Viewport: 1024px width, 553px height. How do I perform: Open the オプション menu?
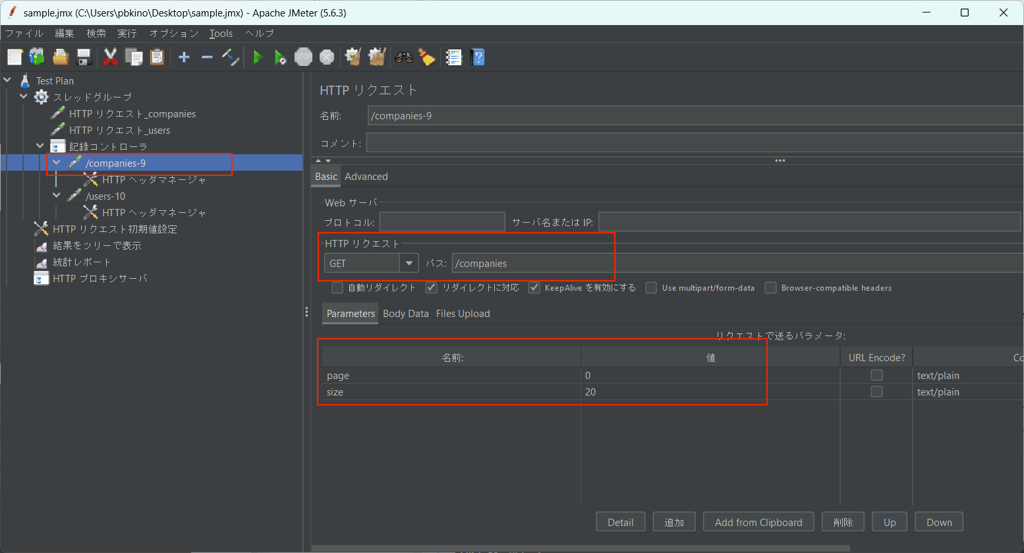click(174, 34)
